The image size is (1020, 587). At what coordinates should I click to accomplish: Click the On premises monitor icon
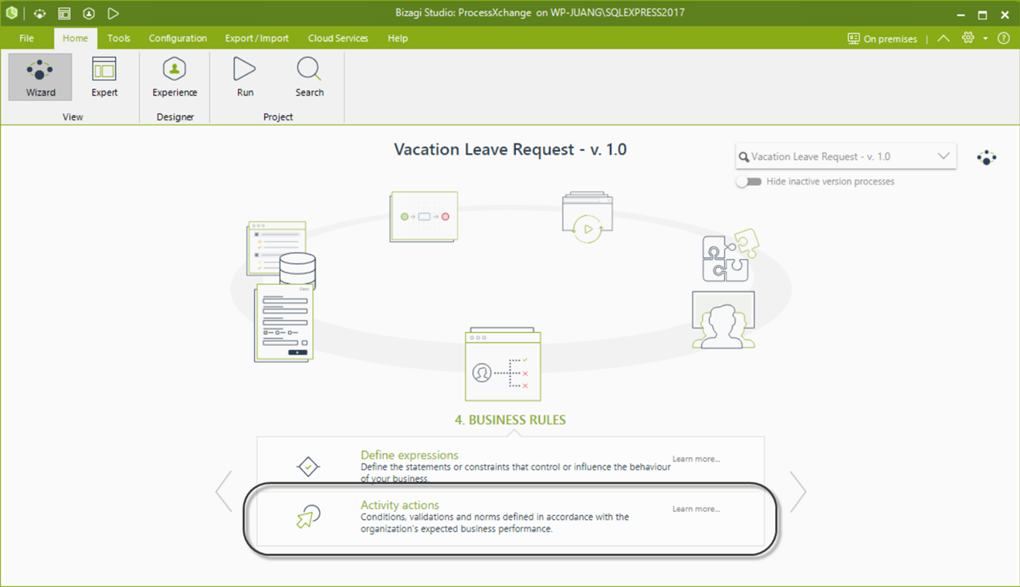(x=853, y=39)
